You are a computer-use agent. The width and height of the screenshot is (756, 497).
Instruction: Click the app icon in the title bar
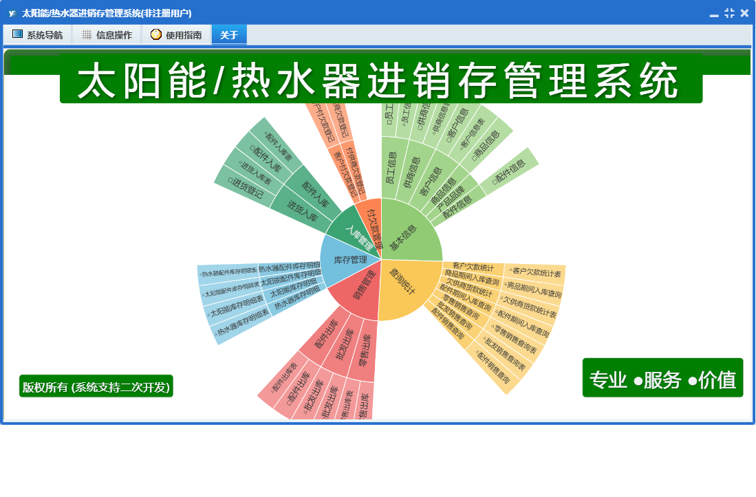pyautogui.click(x=12, y=13)
